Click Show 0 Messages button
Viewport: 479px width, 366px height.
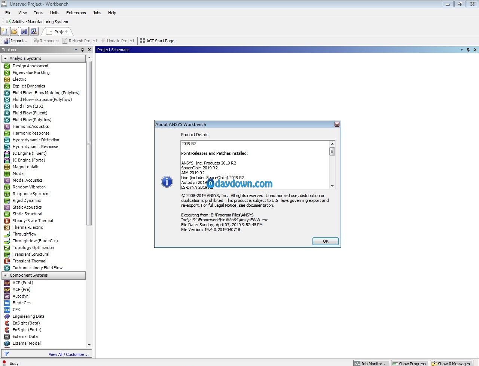[x=451, y=363]
